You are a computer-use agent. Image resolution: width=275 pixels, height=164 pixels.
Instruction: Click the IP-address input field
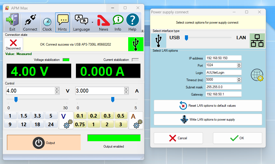pos(224,58)
